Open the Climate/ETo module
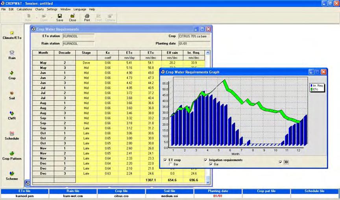The image size is (340, 200). (x=12, y=35)
